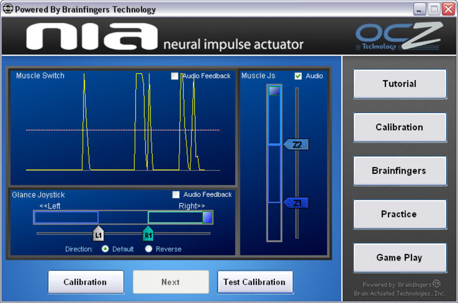Click the 'Muscle Js' panel label
Image resolution: width=458 pixels, height=303 pixels.
coord(258,76)
